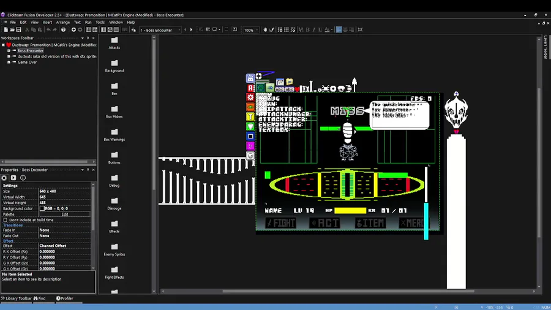Switch to the Profiler tab
The width and height of the screenshot is (551, 310).
coord(65,298)
